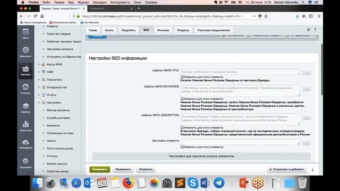Open page actions three-dots menu
This screenshot has width=340, height=191.
[x=254, y=16]
